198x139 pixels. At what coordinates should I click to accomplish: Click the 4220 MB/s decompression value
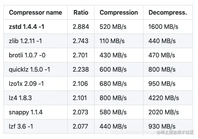click(164, 98)
